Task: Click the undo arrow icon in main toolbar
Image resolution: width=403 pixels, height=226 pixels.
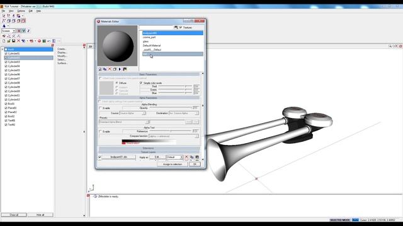Action: (x=49, y=41)
